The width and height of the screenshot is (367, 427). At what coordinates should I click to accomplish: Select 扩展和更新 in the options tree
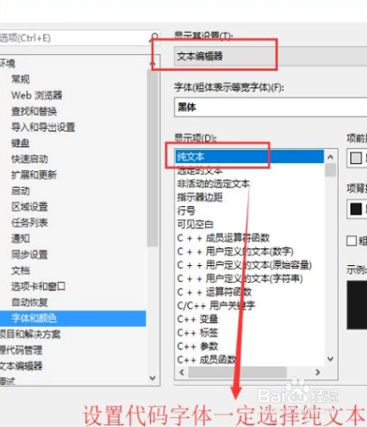(x=34, y=175)
